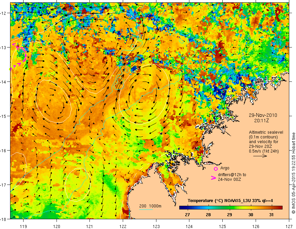The height and width of the screenshot is (229, 296).
Task: Click the "Temperature (°C) NOAA15_L3U 33% ql>=4" title
Action: coord(230,201)
